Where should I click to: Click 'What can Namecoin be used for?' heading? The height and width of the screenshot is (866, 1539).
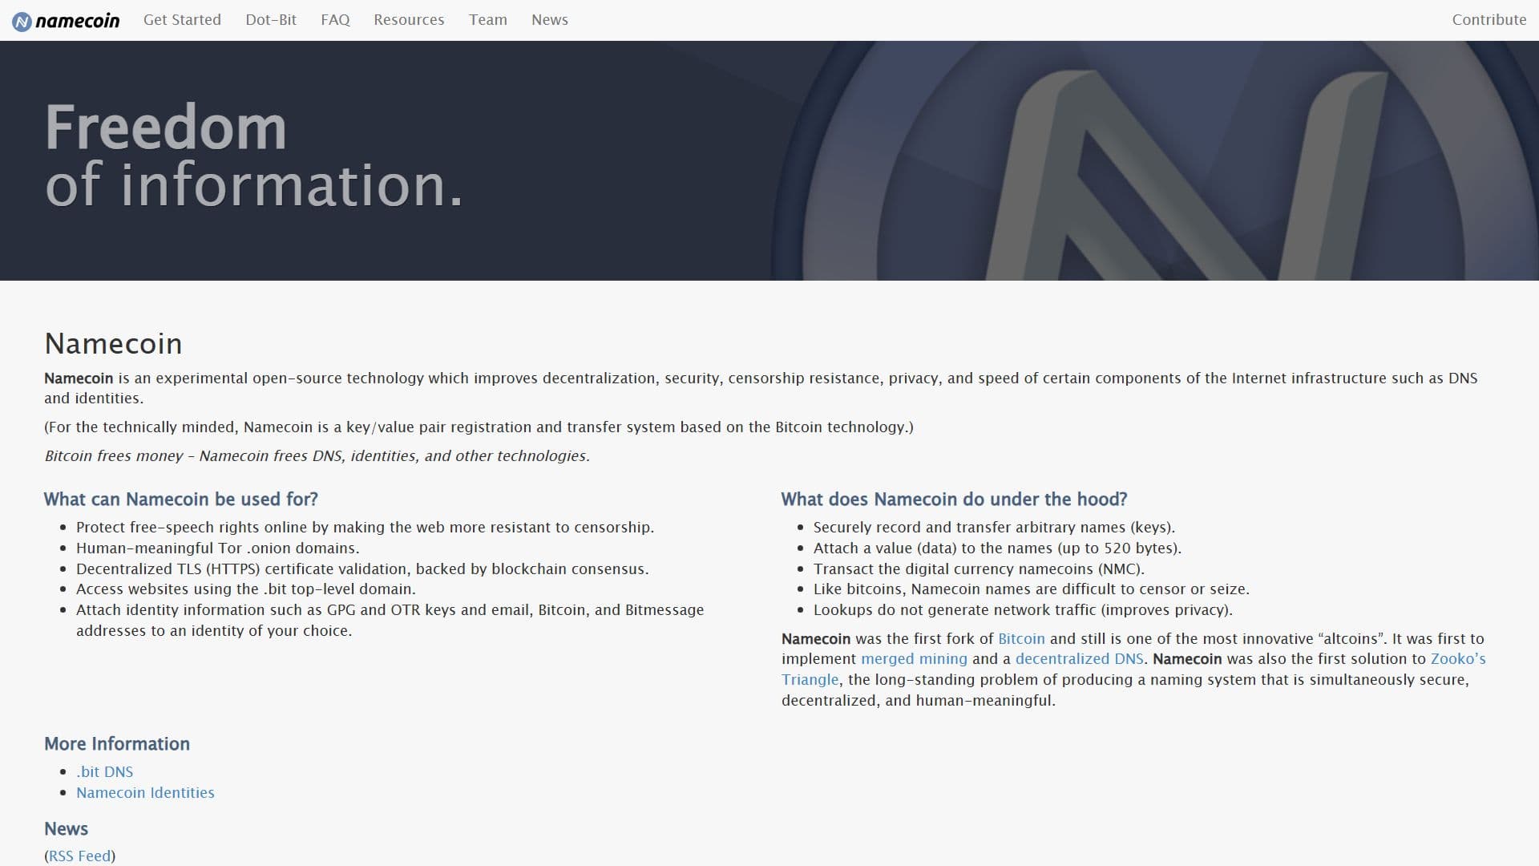coord(181,500)
